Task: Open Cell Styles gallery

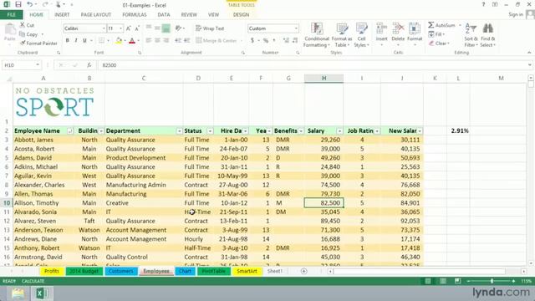Action: pyautogui.click(x=361, y=35)
